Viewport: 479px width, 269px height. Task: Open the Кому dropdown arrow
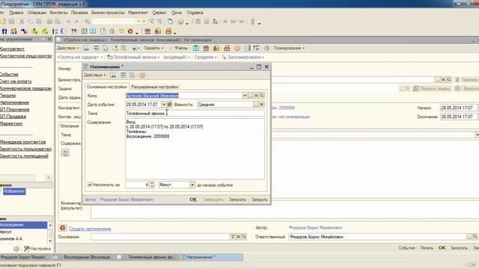pyautogui.click(x=245, y=96)
